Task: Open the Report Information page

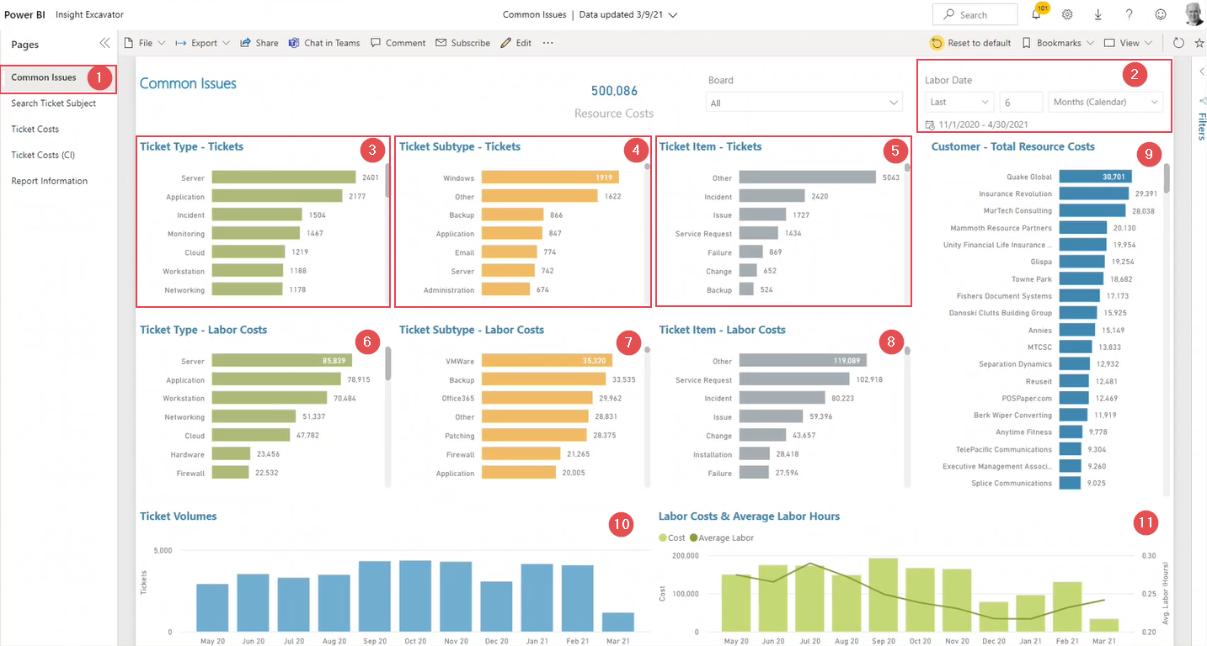Action: click(50, 181)
